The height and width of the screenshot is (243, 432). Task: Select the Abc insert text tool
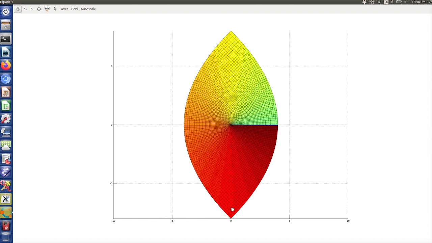[47, 9]
